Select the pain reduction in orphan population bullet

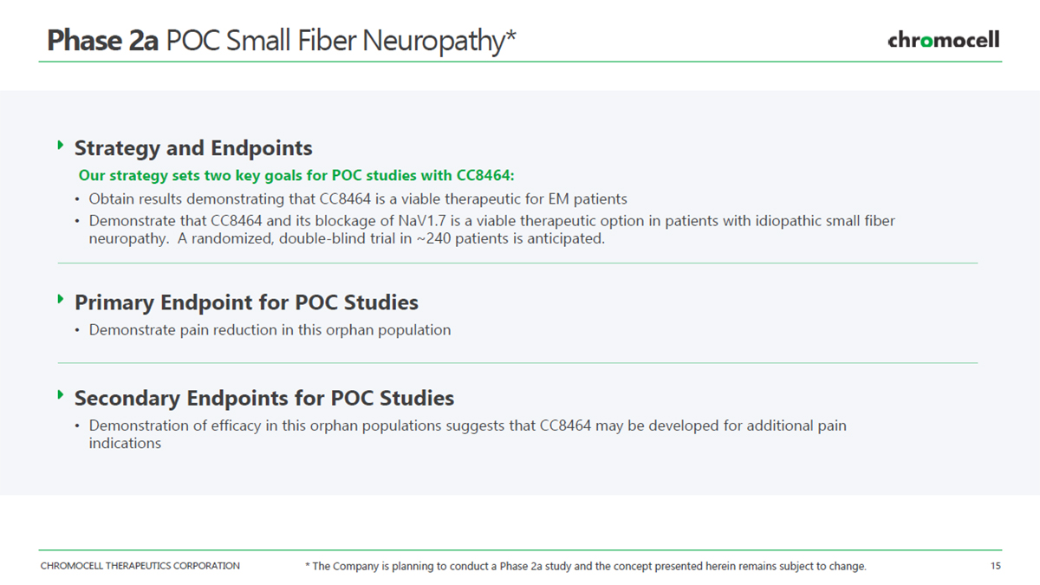point(270,330)
